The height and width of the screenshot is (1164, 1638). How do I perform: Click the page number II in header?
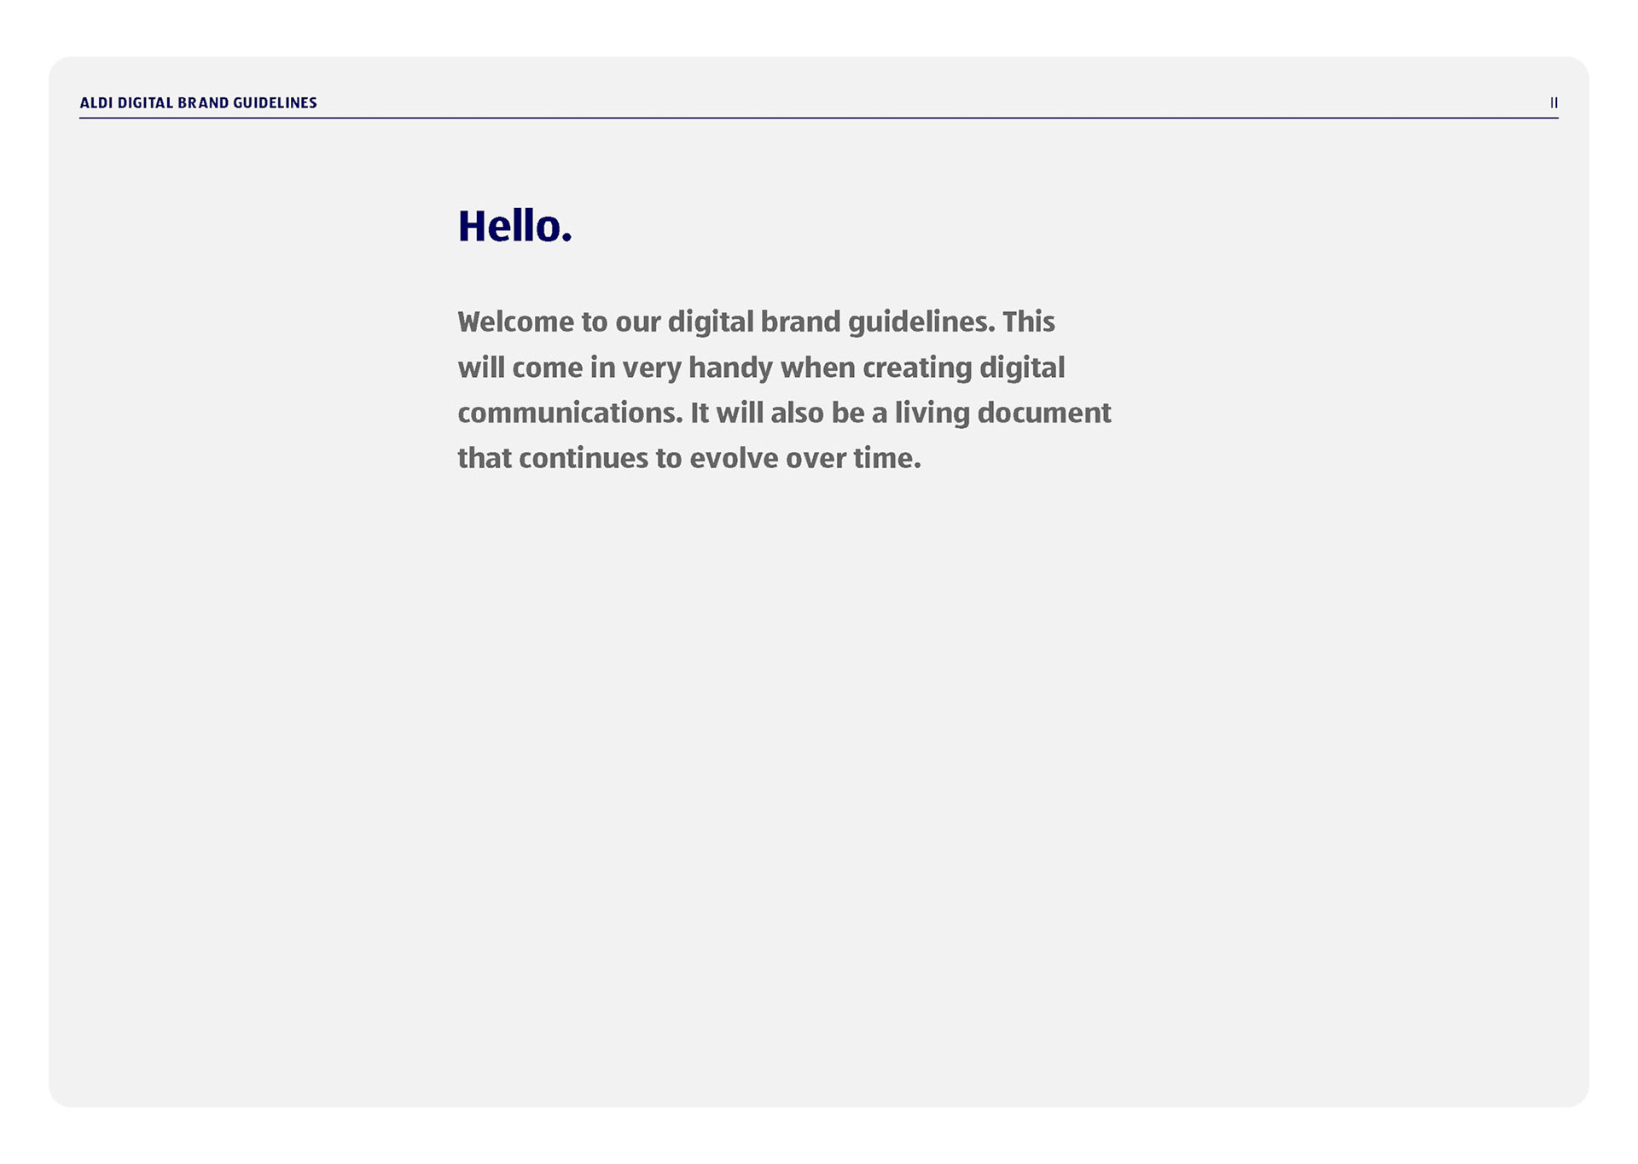pos(1553,102)
